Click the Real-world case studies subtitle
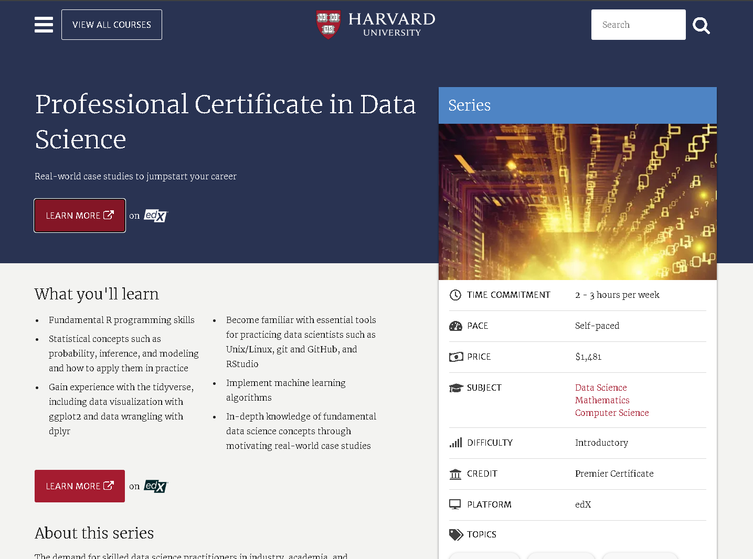753x559 pixels. coord(135,176)
